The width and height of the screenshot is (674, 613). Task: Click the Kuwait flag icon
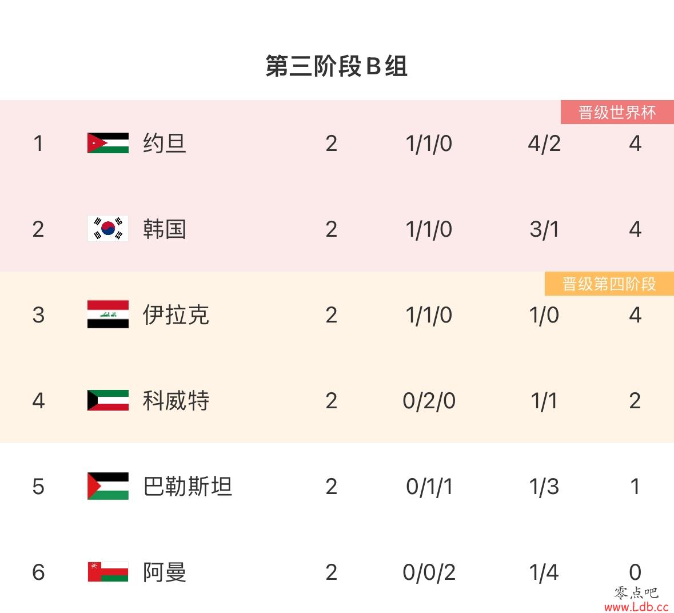pyautogui.click(x=108, y=400)
